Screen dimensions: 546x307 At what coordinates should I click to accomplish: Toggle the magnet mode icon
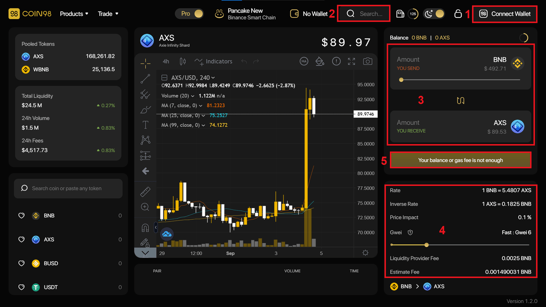point(145,228)
